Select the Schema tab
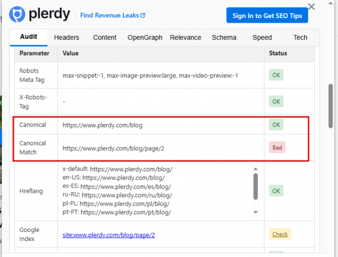338x257 pixels. (224, 38)
